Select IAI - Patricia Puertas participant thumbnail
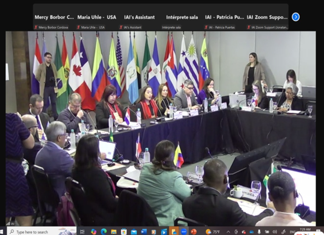The height and width of the screenshot is (235, 324). tap(225, 17)
